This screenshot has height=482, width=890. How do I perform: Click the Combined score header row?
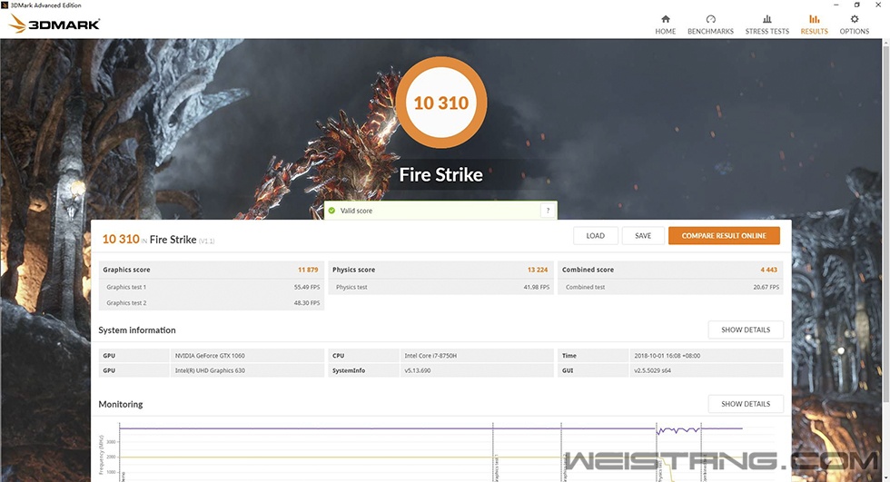click(x=670, y=270)
